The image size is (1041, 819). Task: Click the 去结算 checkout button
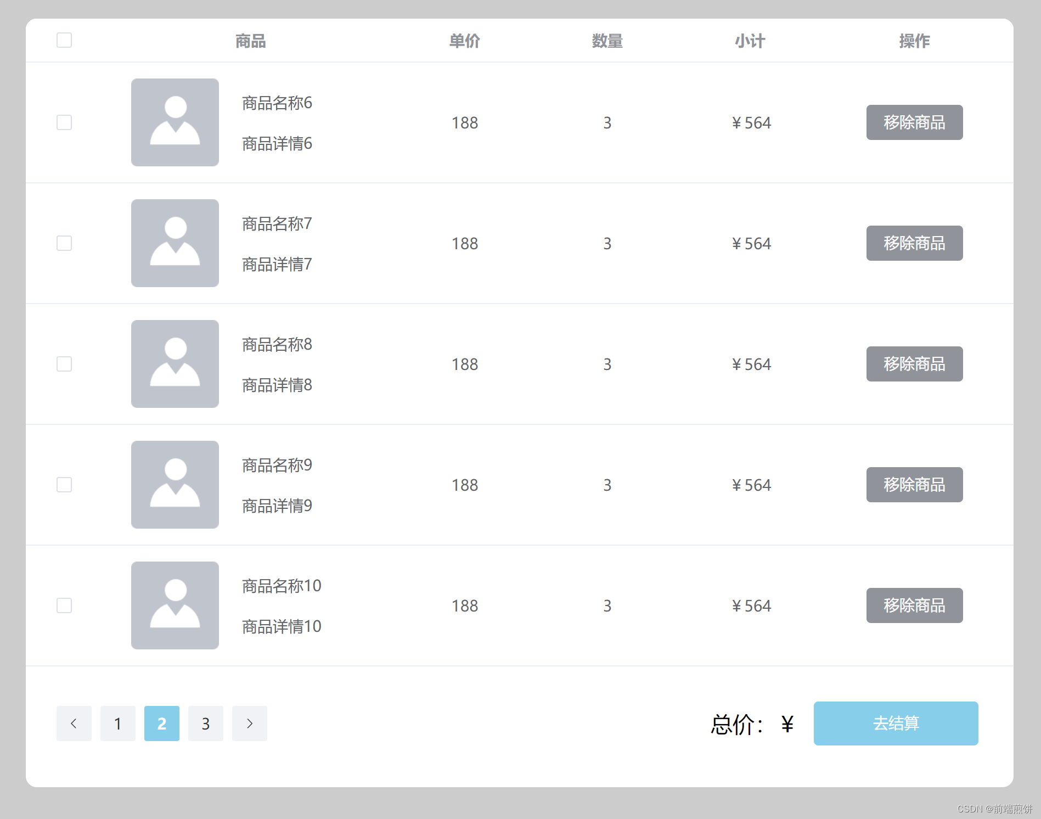pyautogui.click(x=896, y=723)
